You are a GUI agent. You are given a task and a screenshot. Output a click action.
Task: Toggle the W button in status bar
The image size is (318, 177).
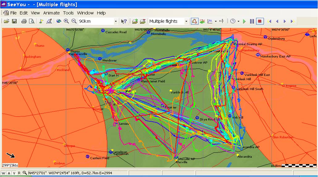click(x=4, y=173)
